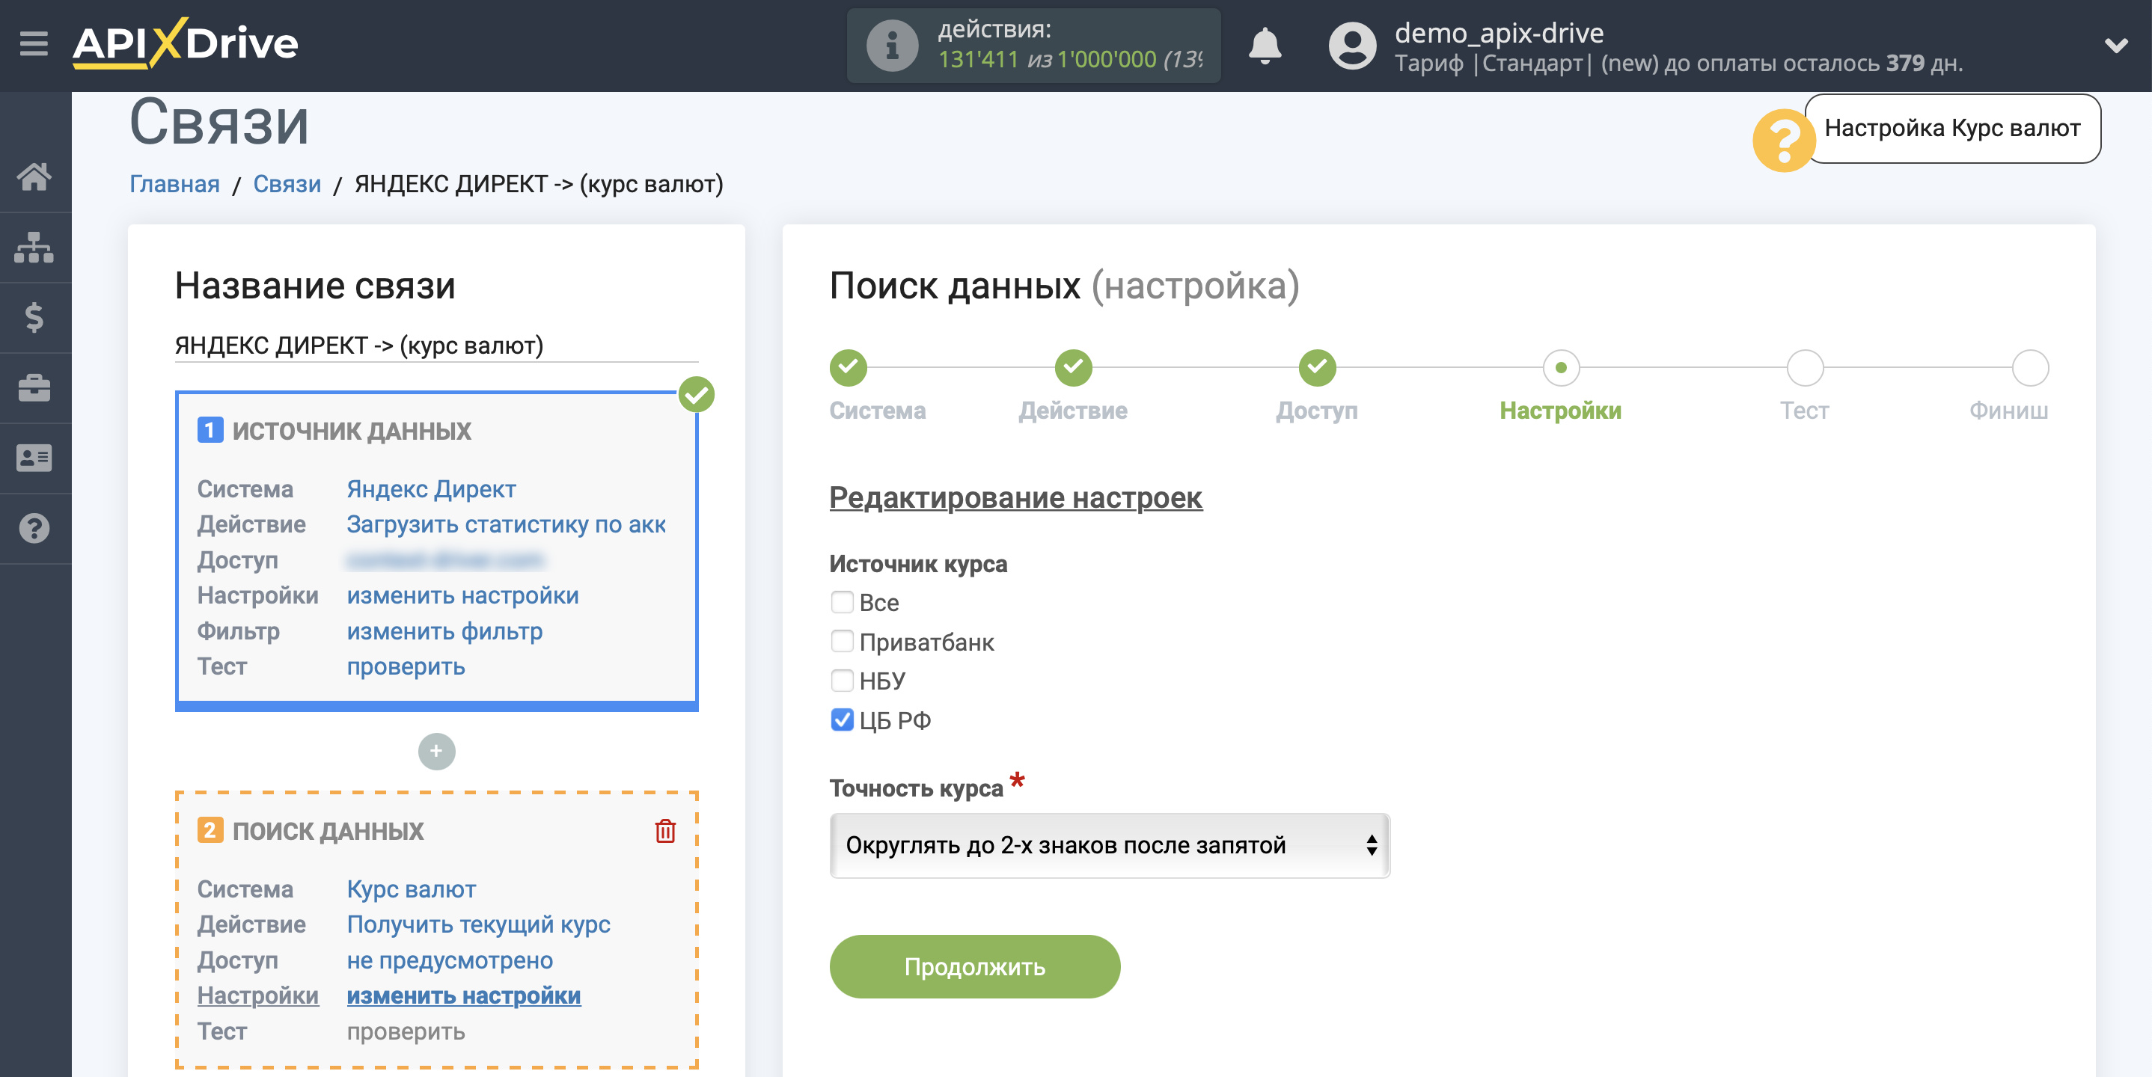2152x1077 pixels.
Task: Uncheck the ЦБ РФ checkbox
Action: [842, 719]
